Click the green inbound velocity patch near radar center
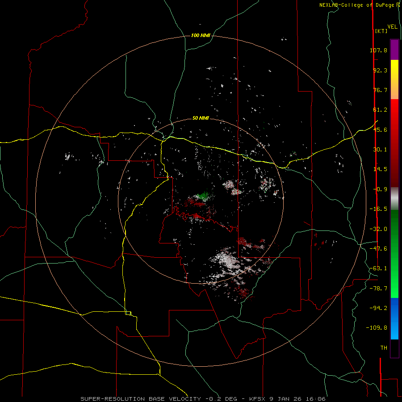Screen dimensions: 402x402 204,196
